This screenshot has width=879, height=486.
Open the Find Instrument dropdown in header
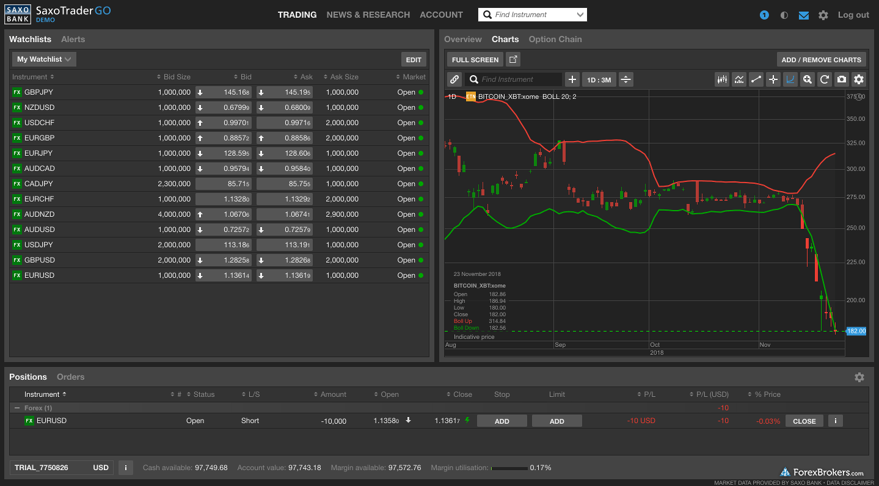580,15
